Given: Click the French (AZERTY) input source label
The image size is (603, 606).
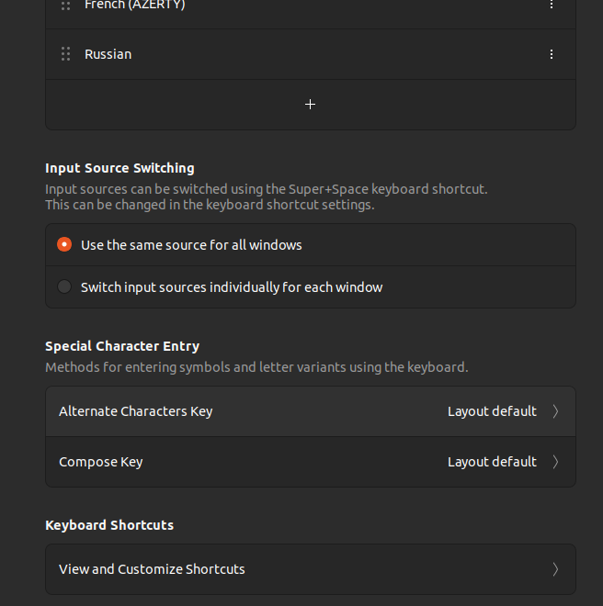Looking at the screenshot, I should tap(135, 5).
